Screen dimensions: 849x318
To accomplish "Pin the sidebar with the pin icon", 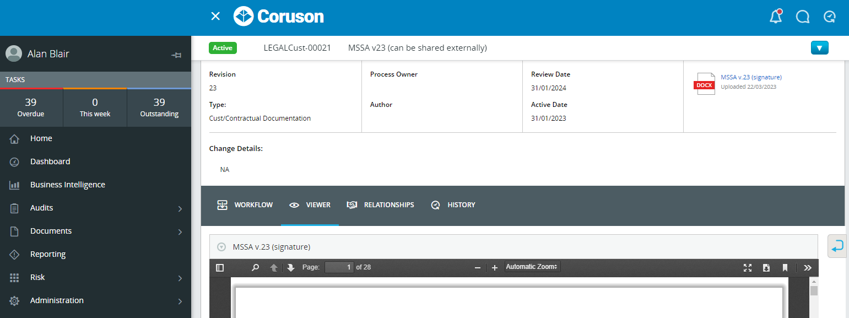I will tap(176, 55).
